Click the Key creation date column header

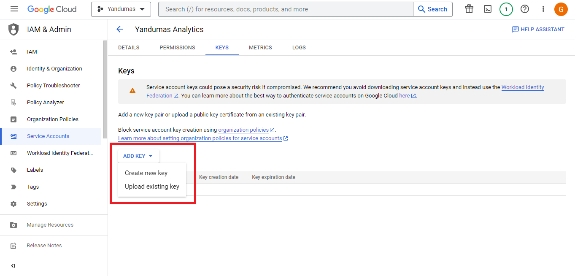pos(219,177)
